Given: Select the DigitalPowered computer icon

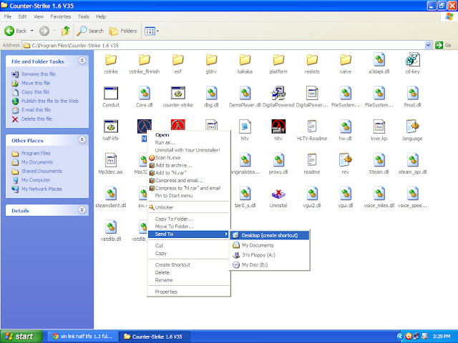Looking at the screenshot, I should point(278,94).
